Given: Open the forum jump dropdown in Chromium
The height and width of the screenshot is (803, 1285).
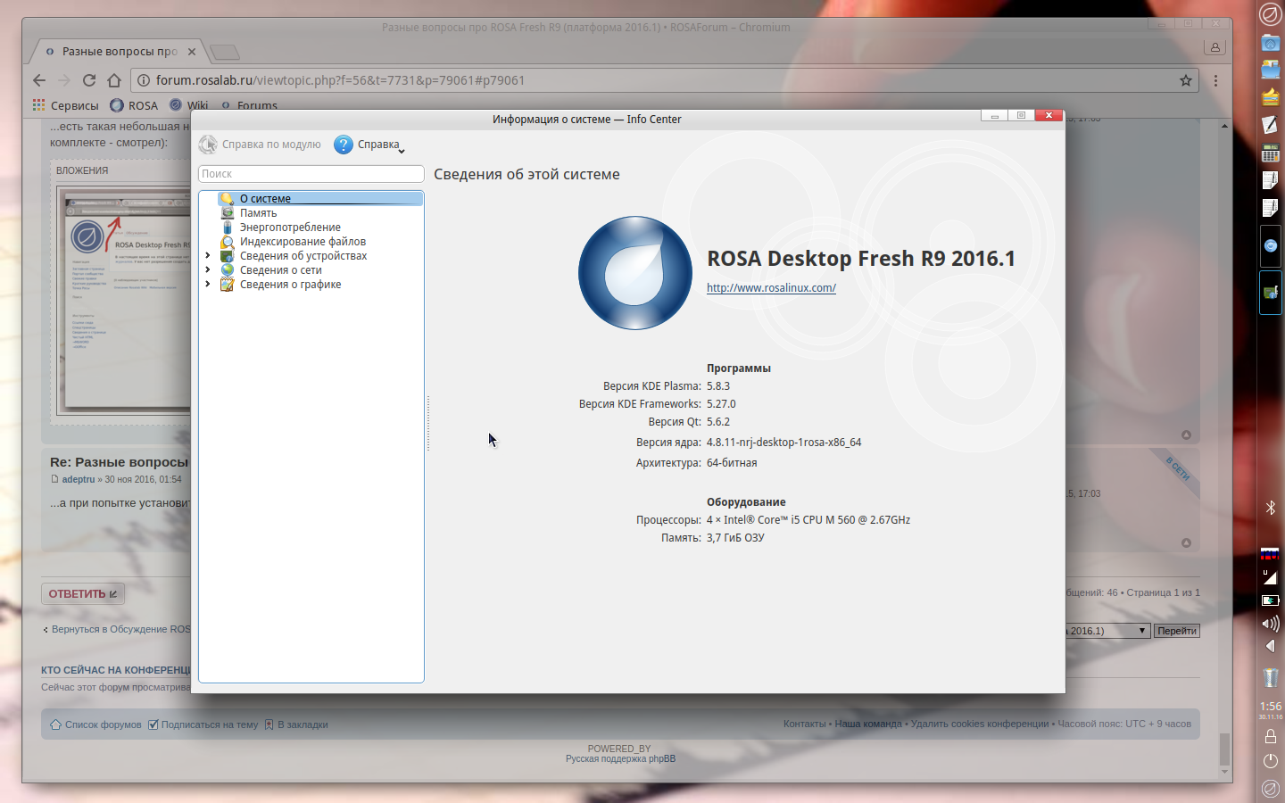Looking at the screenshot, I should point(1107,631).
